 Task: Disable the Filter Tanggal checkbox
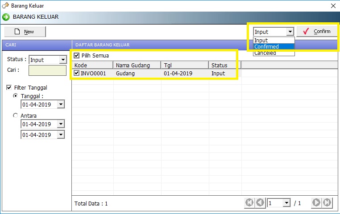click(x=9, y=88)
